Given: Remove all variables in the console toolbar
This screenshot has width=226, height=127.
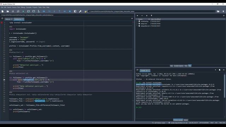Looking at the screenshot, I should [x=220, y=70].
